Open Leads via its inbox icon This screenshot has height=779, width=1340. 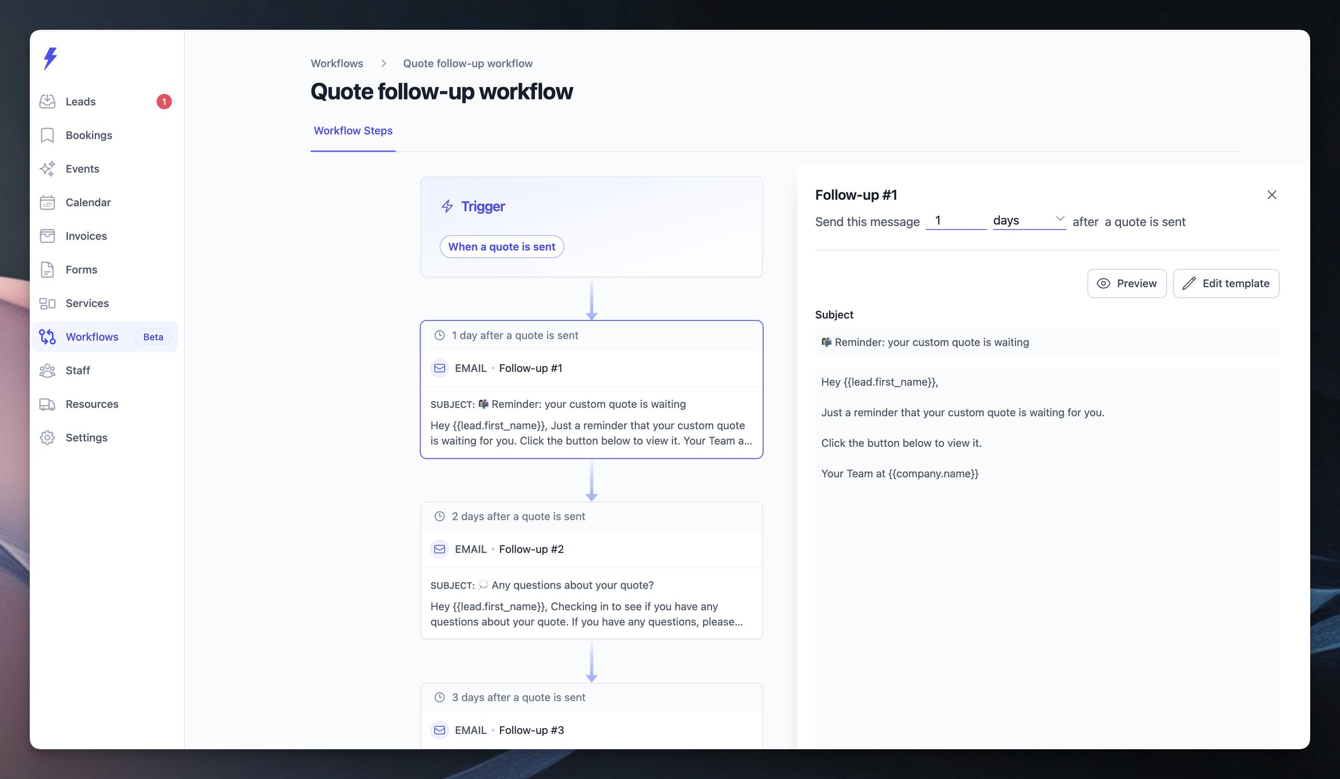[47, 101]
